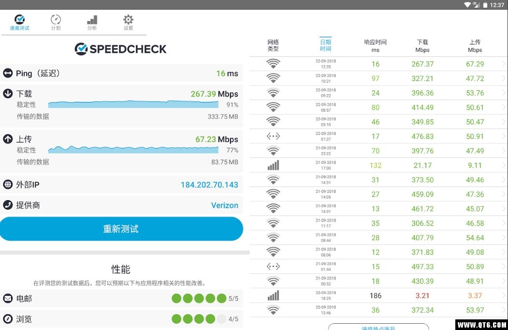The height and width of the screenshot is (330, 508).
Task: Click cellular bars icon for 20-09-2018 18:25
Action: click(273, 296)
